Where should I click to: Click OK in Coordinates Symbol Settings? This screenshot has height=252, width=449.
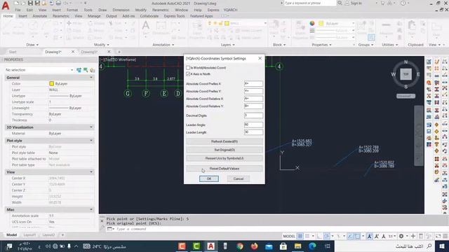(209, 178)
